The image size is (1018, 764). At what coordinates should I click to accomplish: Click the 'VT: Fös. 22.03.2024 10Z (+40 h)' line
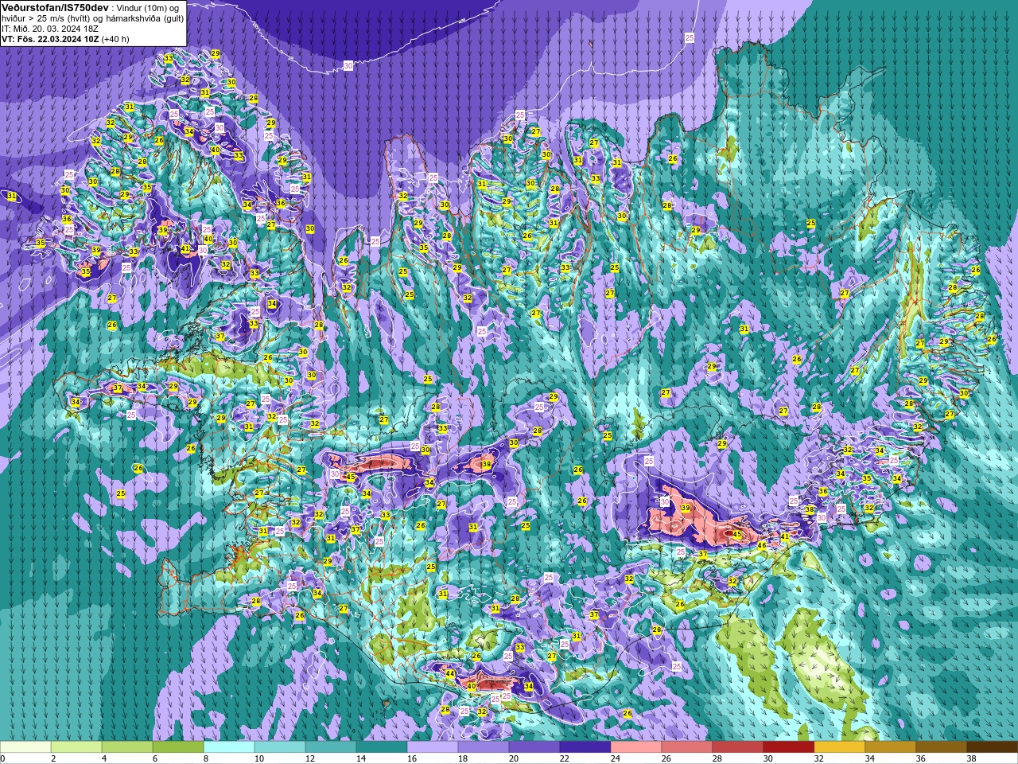[65, 38]
